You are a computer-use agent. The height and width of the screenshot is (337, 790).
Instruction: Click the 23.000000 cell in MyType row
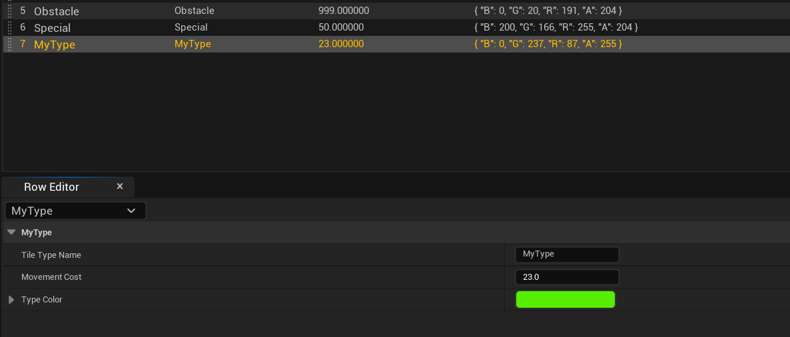point(341,45)
